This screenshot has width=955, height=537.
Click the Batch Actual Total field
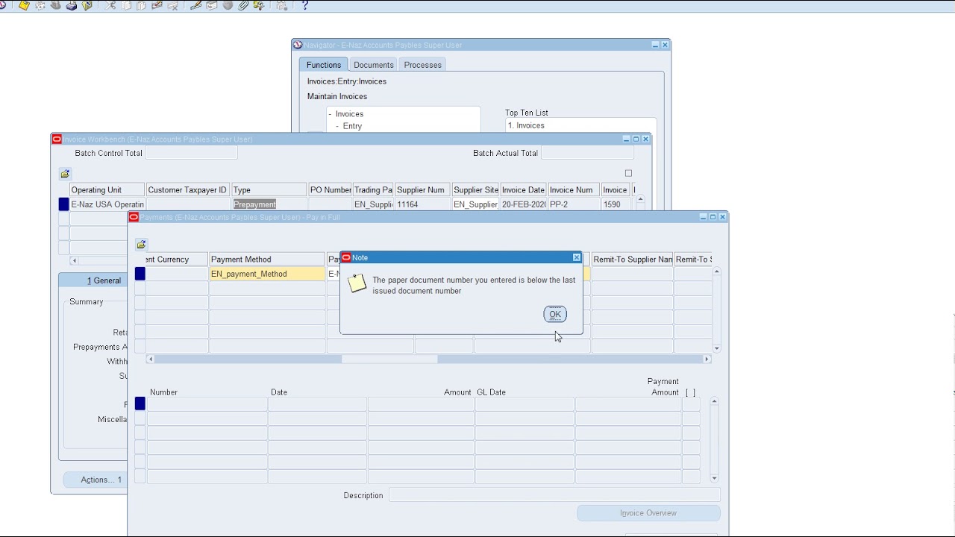587,153
